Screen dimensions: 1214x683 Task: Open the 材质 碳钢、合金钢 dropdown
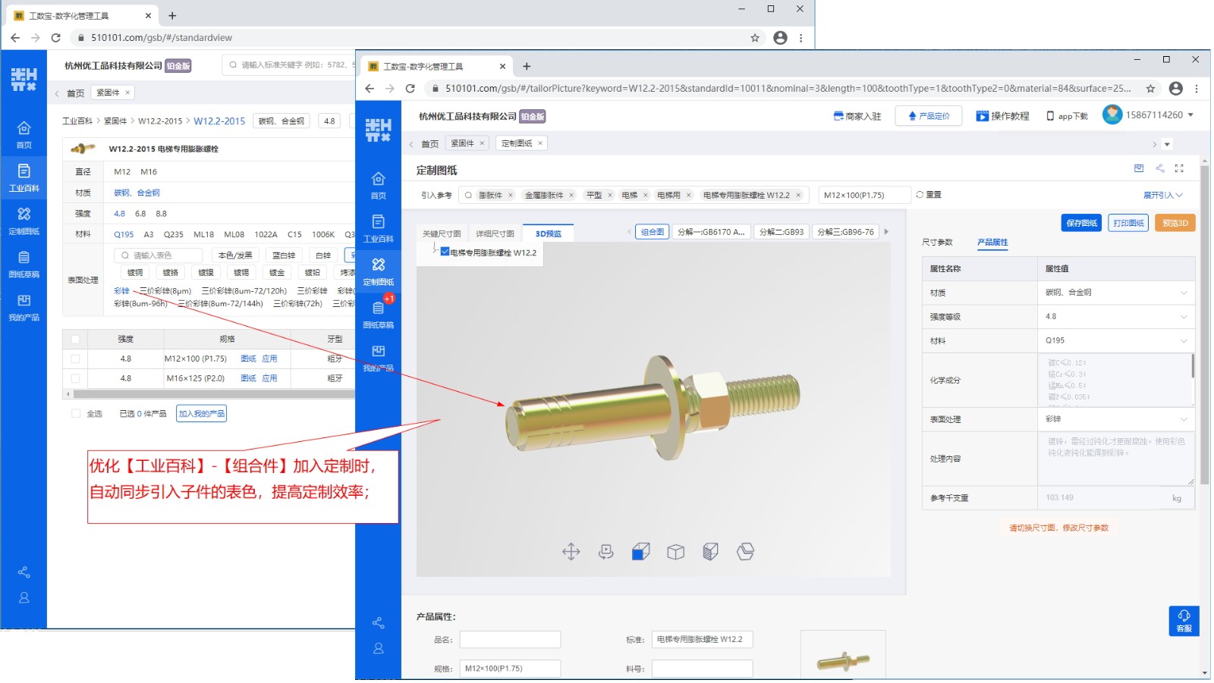[1115, 293]
